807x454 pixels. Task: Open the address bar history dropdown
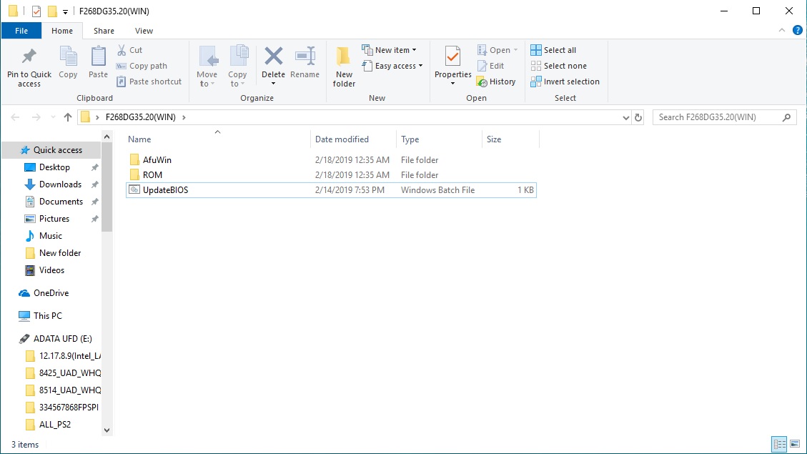click(x=626, y=117)
